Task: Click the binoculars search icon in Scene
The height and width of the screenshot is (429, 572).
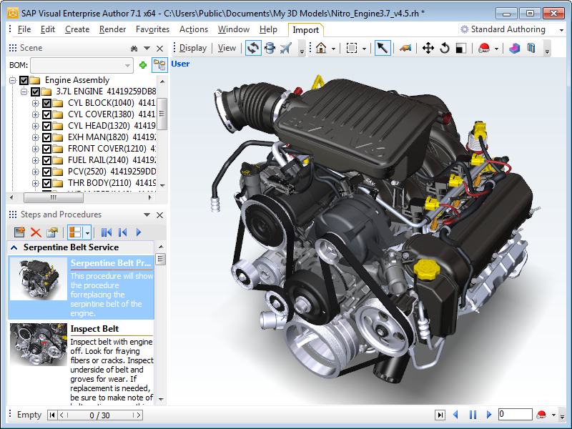Action: 134,48
